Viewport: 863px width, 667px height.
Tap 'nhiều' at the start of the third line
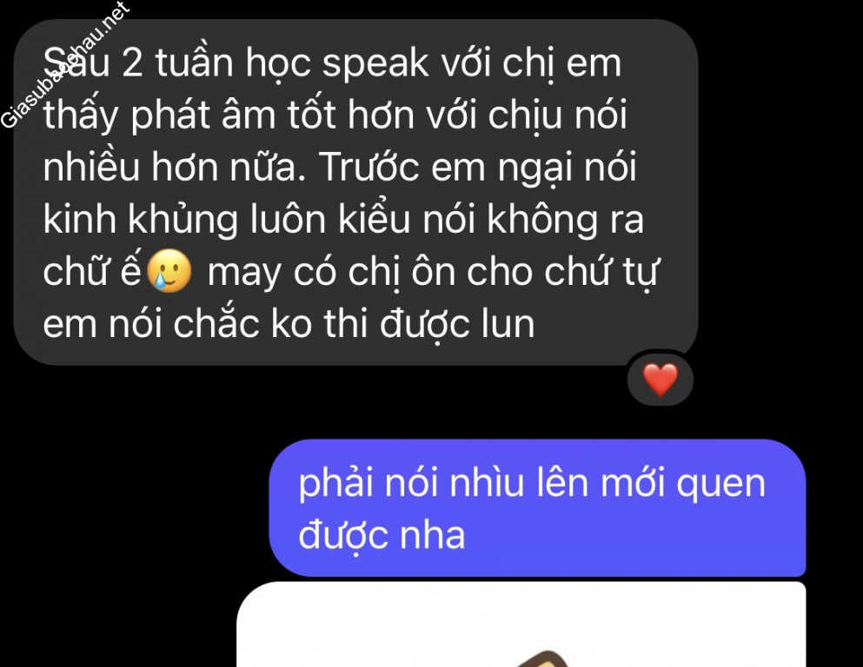(91, 167)
